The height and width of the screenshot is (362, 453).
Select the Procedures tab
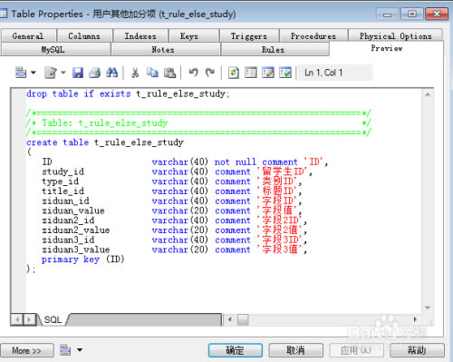(x=313, y=36)
